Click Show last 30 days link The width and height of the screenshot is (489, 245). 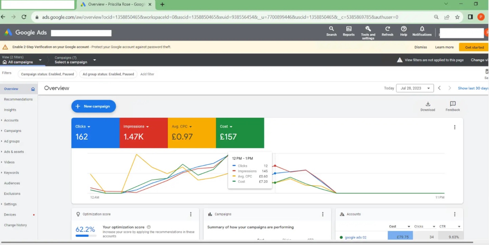click(473, 88)
